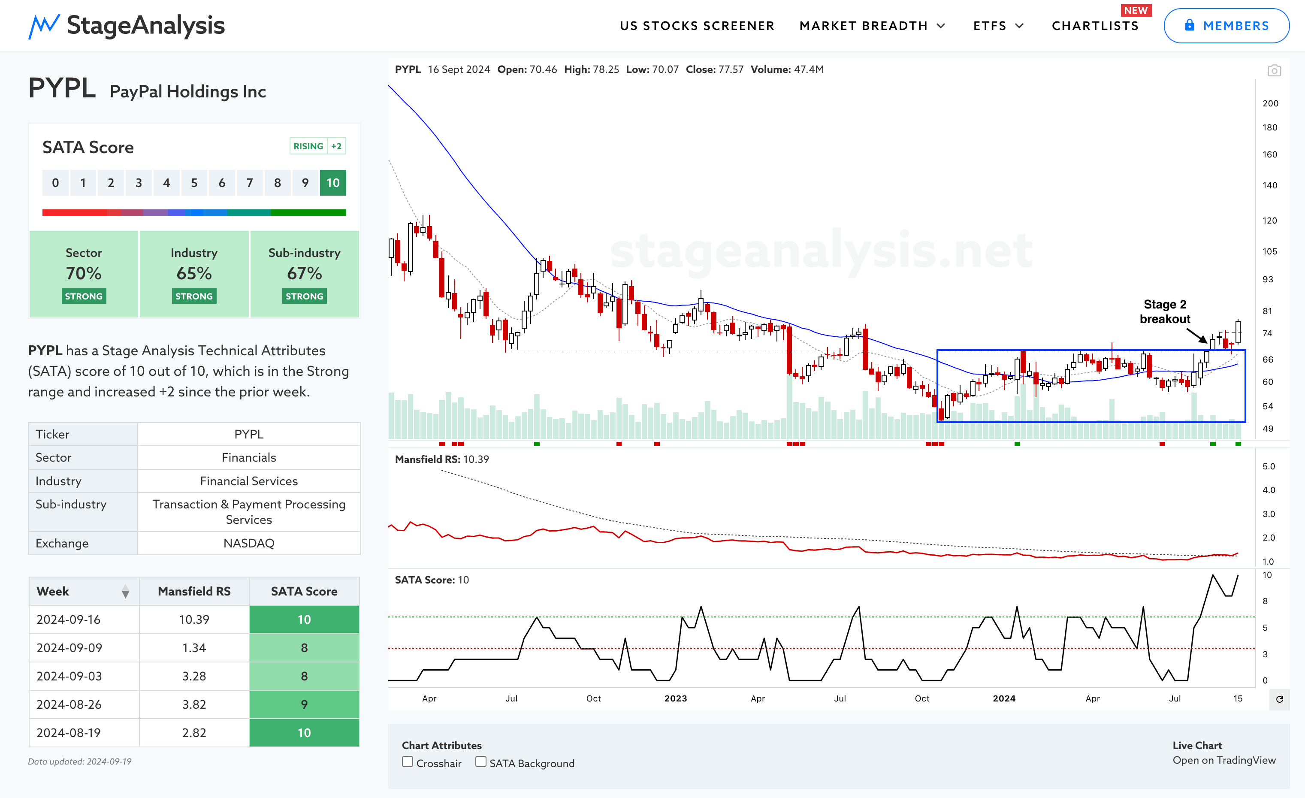The image size is (1305, 798).
Task: Click the 2024 label on chart timeline
Action: 1004,698
